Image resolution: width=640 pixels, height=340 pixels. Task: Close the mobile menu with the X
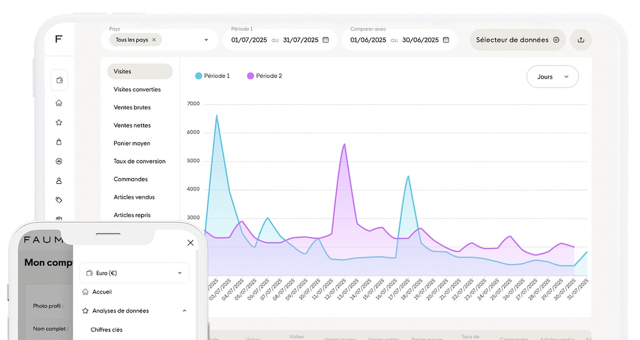(x=190, y=242)
